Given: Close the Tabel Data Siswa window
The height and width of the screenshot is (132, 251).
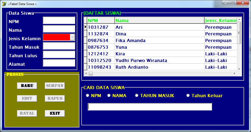Looking at the screenshot, I should click(x=243, y=3).
